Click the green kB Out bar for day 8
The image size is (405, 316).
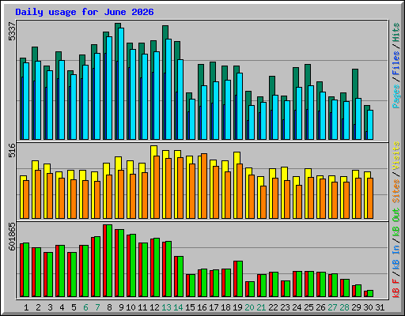tap(109, 261)
